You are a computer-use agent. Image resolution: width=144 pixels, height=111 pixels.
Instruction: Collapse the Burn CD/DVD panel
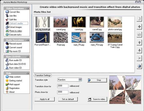pos(28,57)
